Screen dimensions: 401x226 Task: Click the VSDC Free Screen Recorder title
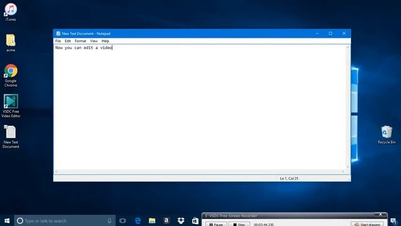point(233,216)
